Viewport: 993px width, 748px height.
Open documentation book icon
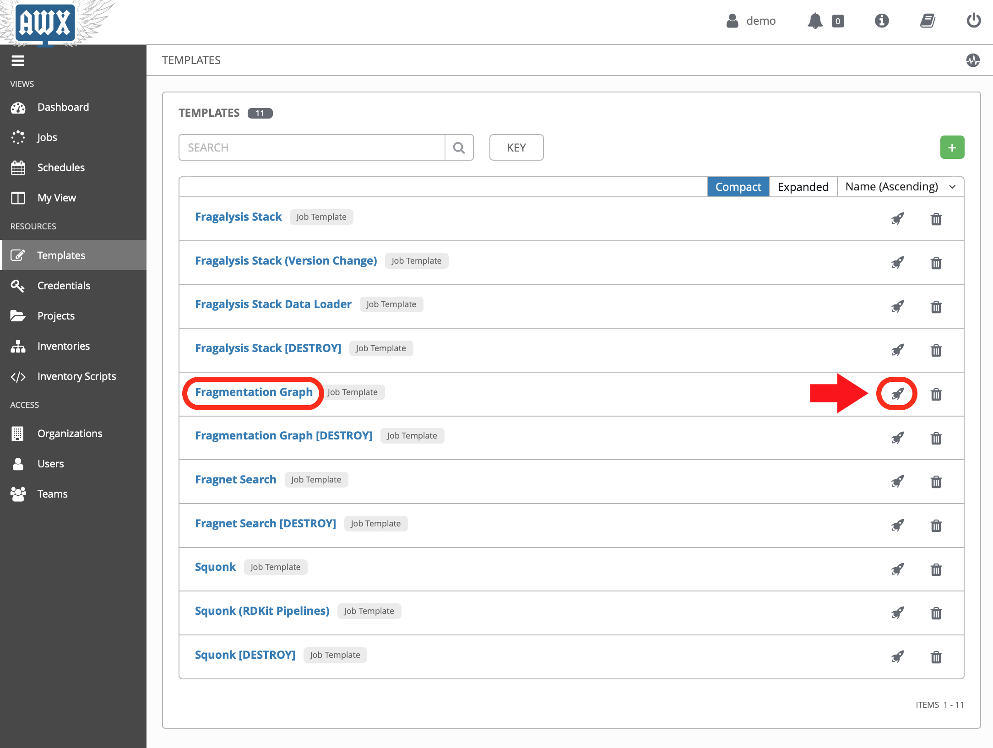[x=928, y=21]
